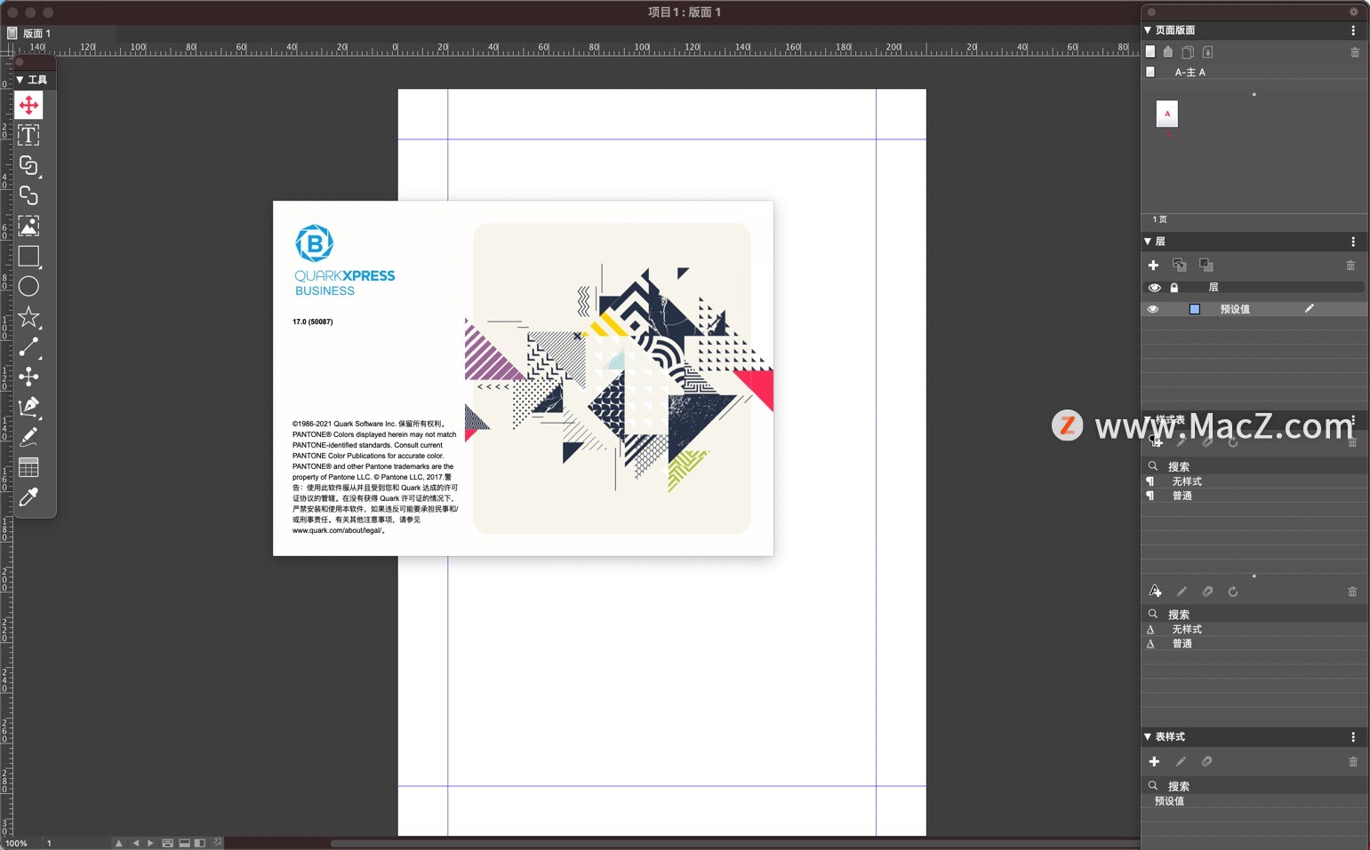Toggle the eye column header in layers panel

[x=1154, y=288]
